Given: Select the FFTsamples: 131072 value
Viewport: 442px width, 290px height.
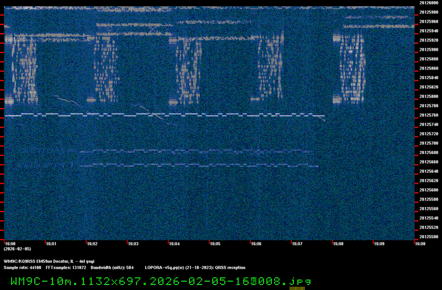Looking at the screenshot, I should click(x=66, y=268).
